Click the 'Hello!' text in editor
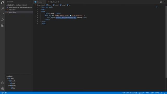The width and height of the screenshot is (167, 94). click(80, 17)
